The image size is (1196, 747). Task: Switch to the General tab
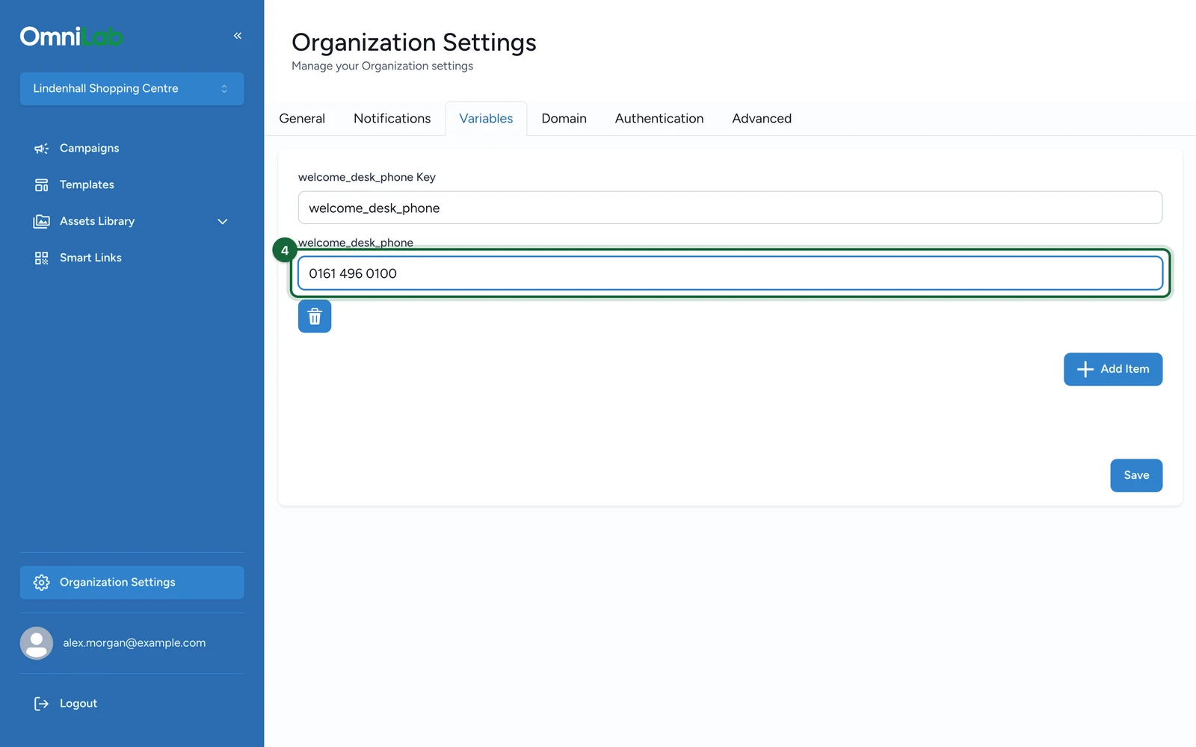point(302,119)
